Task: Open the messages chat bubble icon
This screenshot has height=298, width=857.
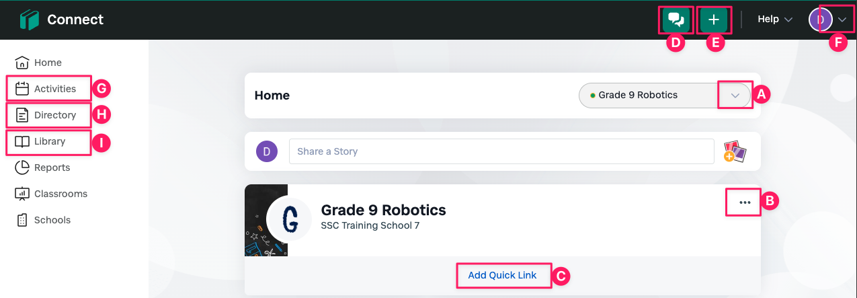Action: [676, 20]
